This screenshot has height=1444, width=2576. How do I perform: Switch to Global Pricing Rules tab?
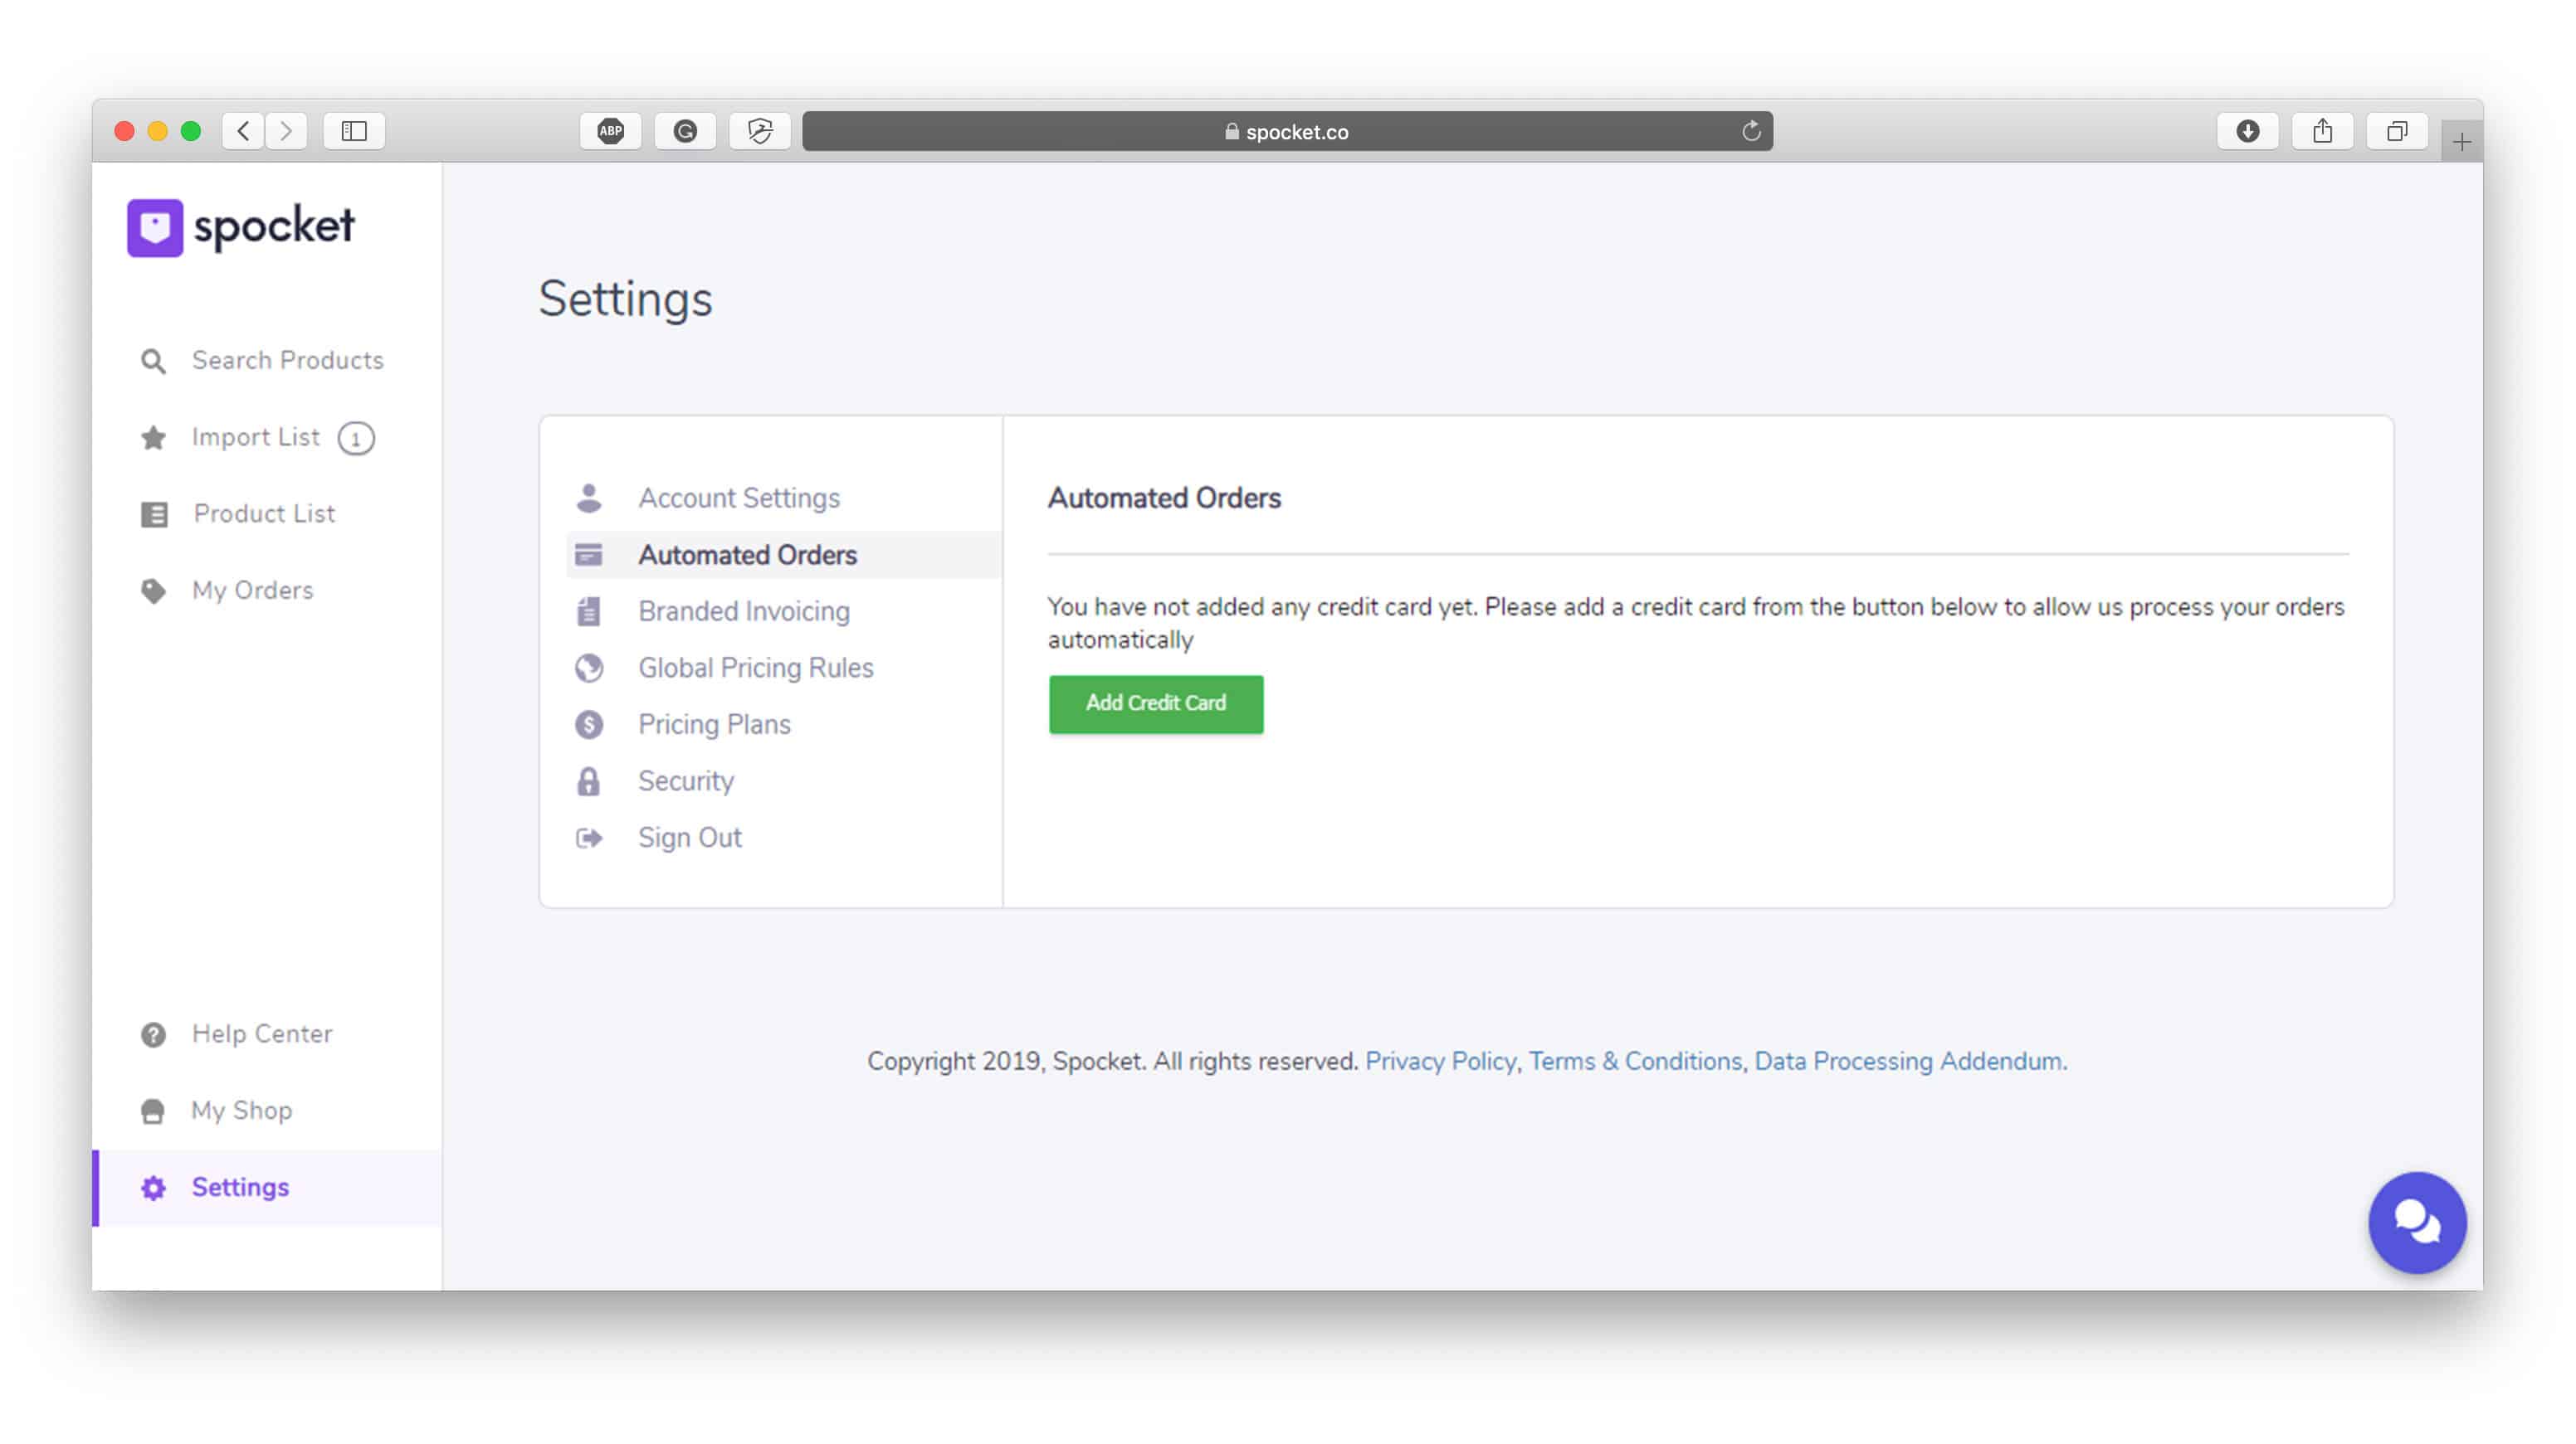coord(784,668)
